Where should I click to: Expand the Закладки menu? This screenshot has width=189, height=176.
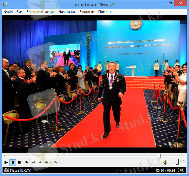point(87,12)
